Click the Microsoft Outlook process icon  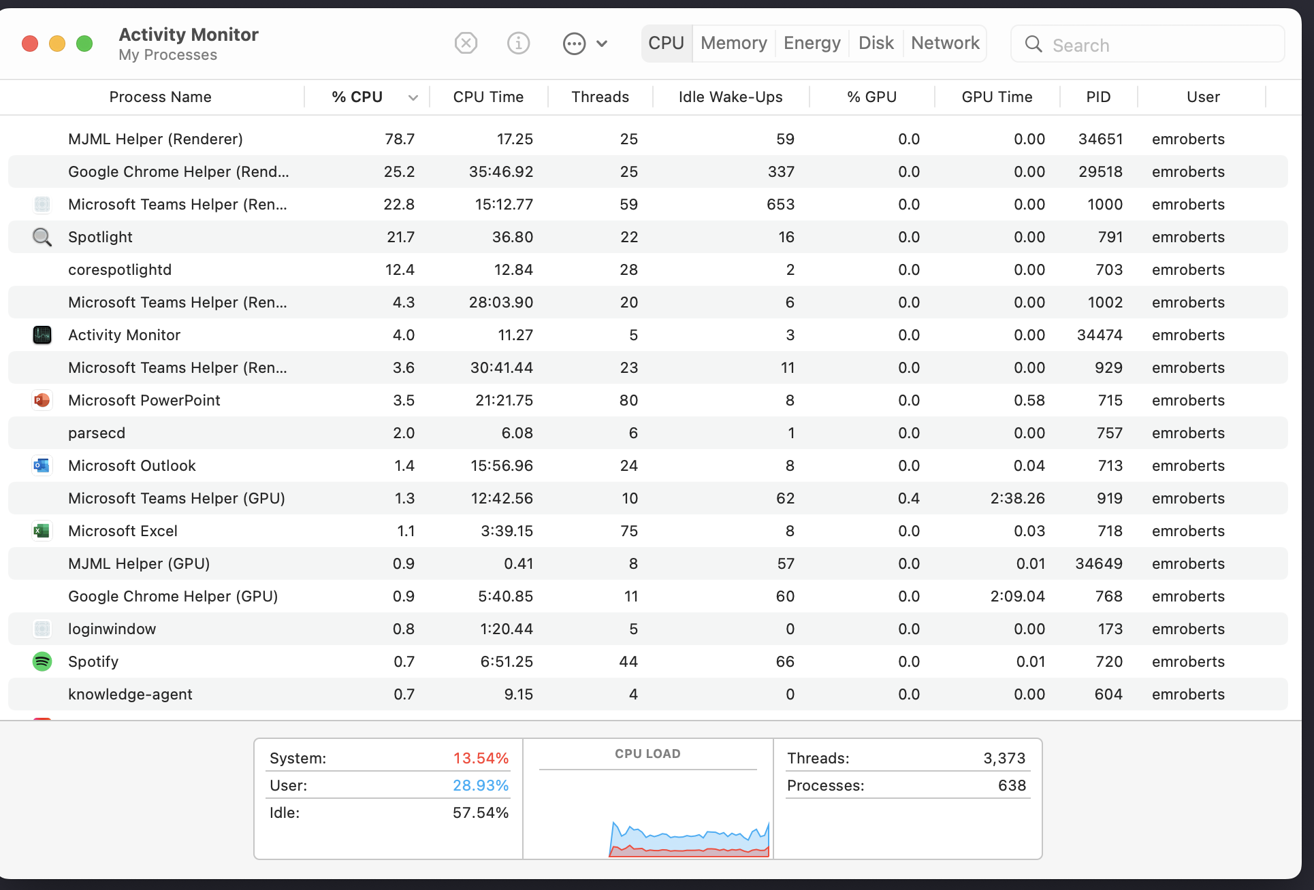(42, 465)
